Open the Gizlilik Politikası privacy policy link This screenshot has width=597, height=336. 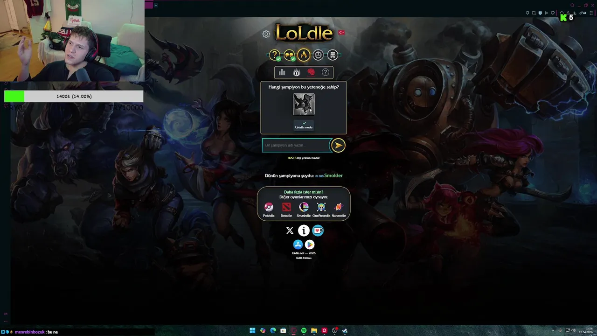coord(304,258)
